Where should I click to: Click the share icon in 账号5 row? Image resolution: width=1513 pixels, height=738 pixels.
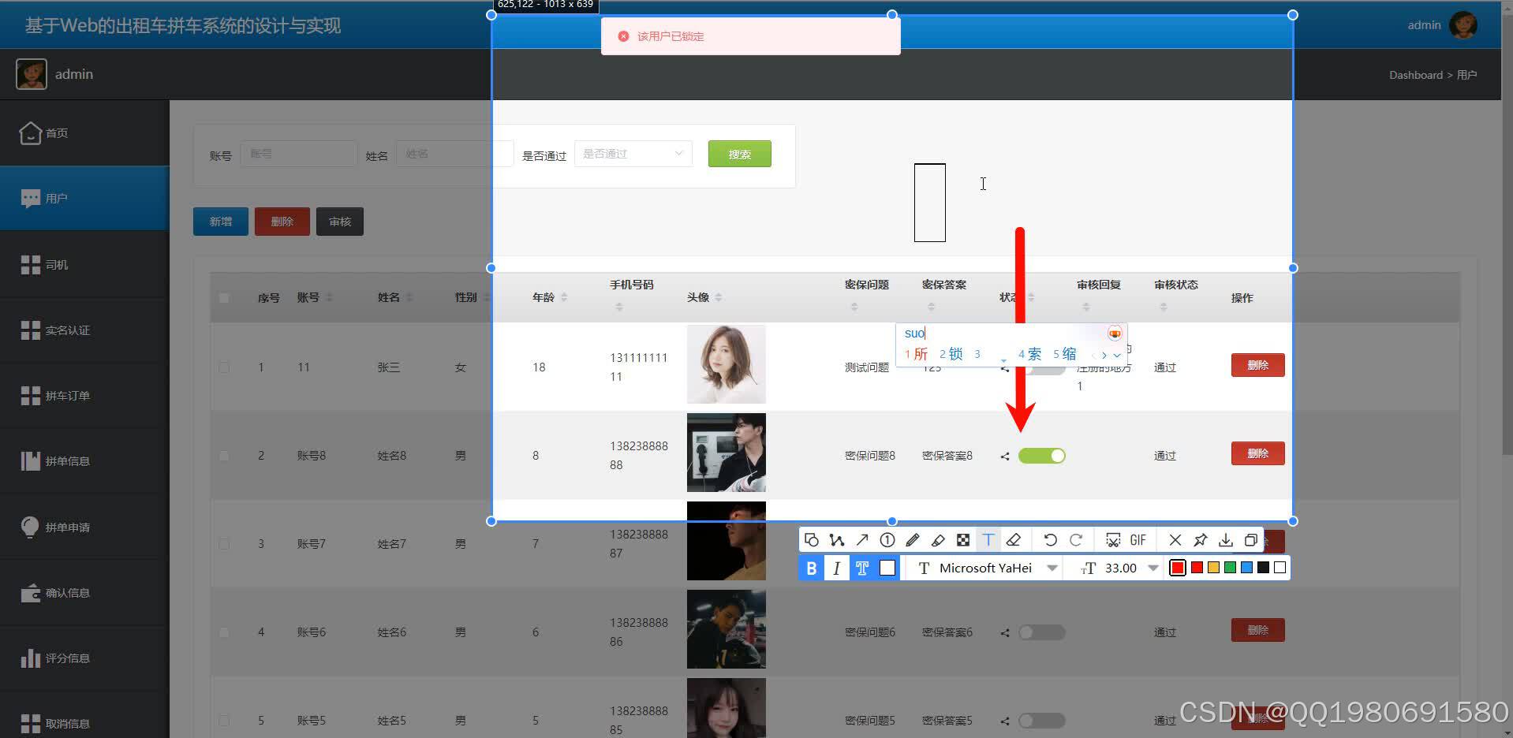click(1005, 721)
